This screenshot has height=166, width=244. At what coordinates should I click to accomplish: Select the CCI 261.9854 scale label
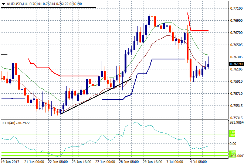237,122
